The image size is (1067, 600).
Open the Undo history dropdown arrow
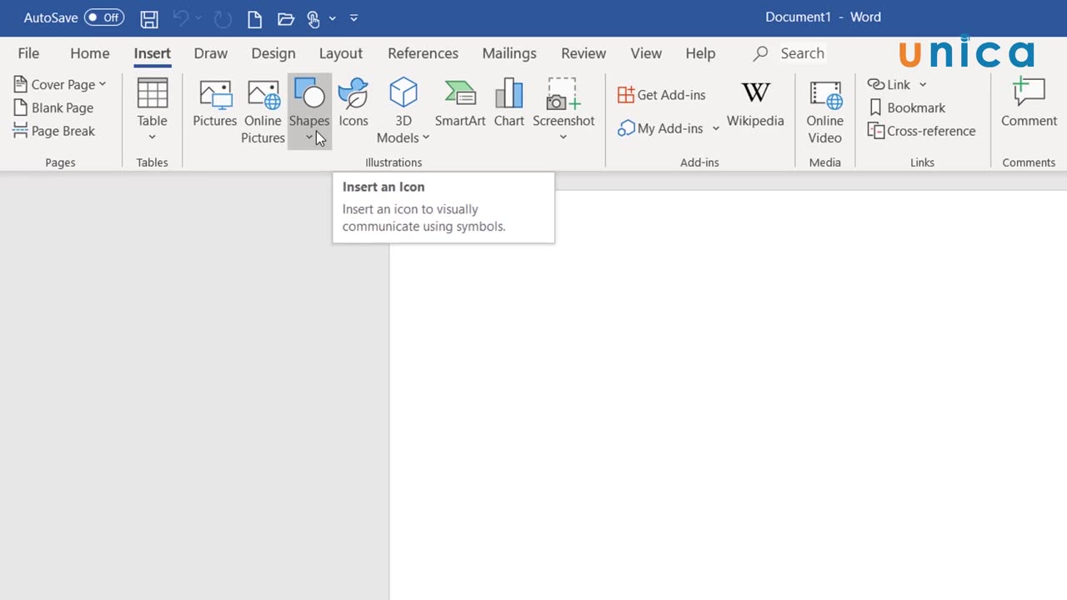pyautogui.click(x=198, y=17)
